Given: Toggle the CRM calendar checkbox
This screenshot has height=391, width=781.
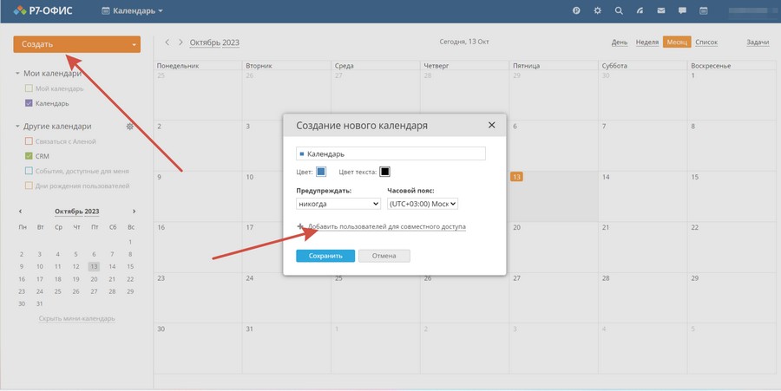Looking at the screenshot, I should [29, 156].
